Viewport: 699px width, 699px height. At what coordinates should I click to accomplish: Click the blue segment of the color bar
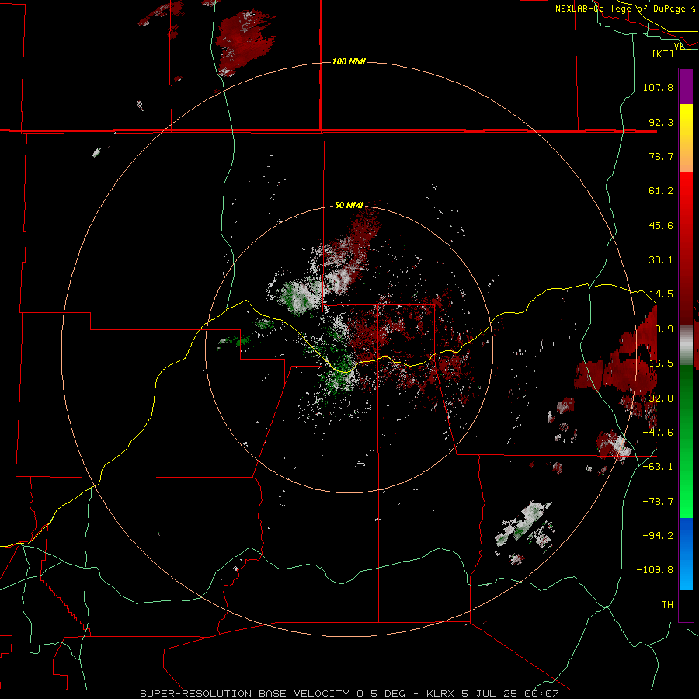coord(686,554)
